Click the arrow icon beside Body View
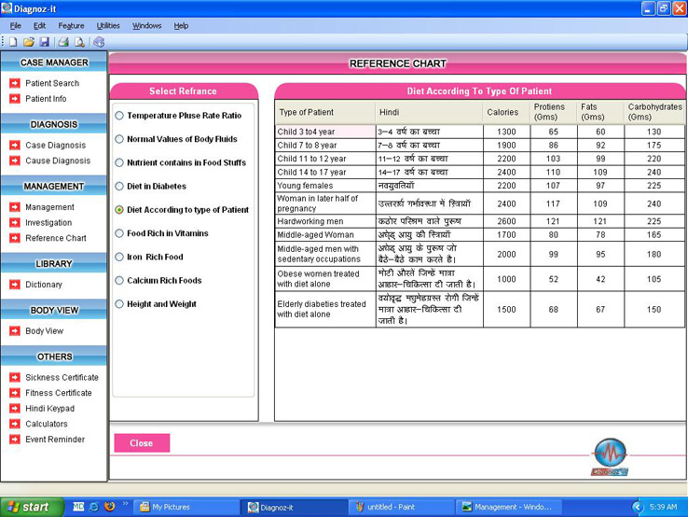 [15, 331]
